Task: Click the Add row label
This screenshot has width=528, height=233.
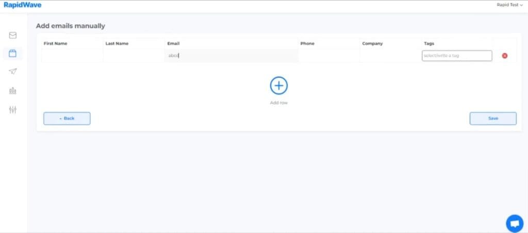Action: pos(279,103)
